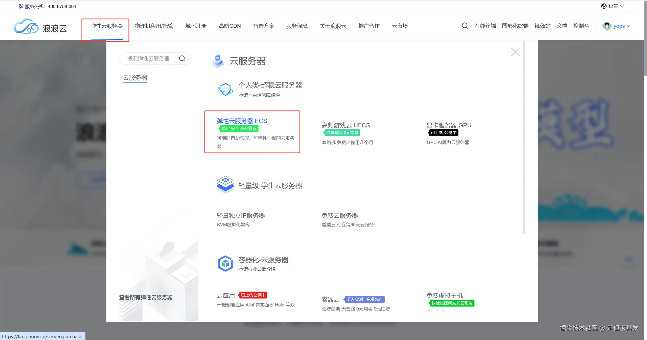Screen dimensions: 647x340
Task: Click the 浪浪云 cloud logo
Action: [x=40, y=26]
